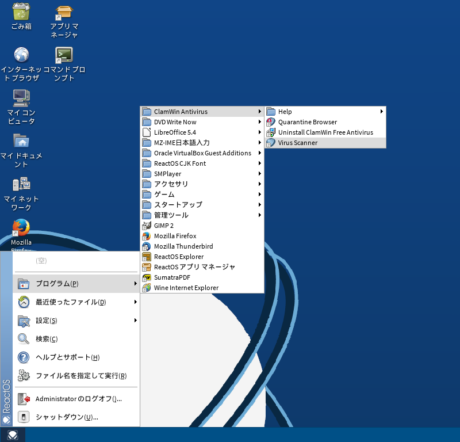Choose 検索(C) text in Start menu
The width and height of the screenshot is (460, 442).
click(x=47, y=339)
